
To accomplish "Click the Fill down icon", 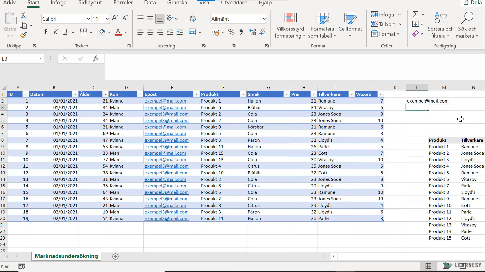I will click(416, 24).
